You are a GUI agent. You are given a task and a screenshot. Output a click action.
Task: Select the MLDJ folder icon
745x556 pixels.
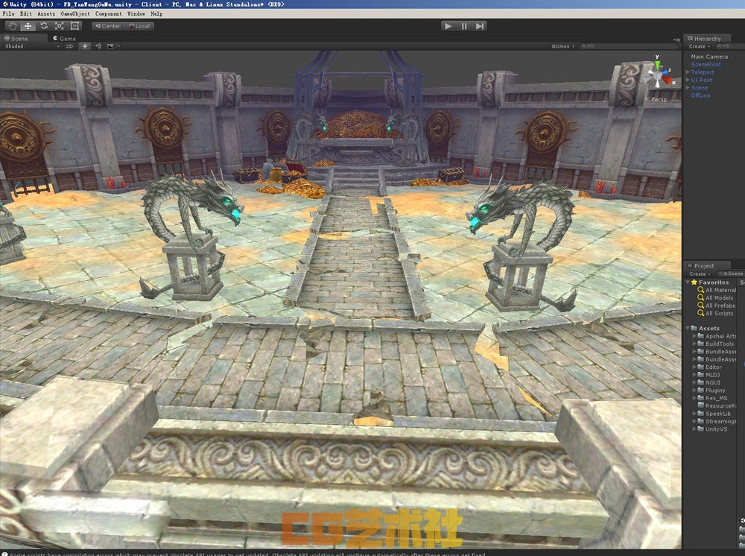point(700,374)
